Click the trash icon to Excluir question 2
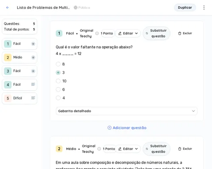 pyautogui.click(x=180, y=149)
